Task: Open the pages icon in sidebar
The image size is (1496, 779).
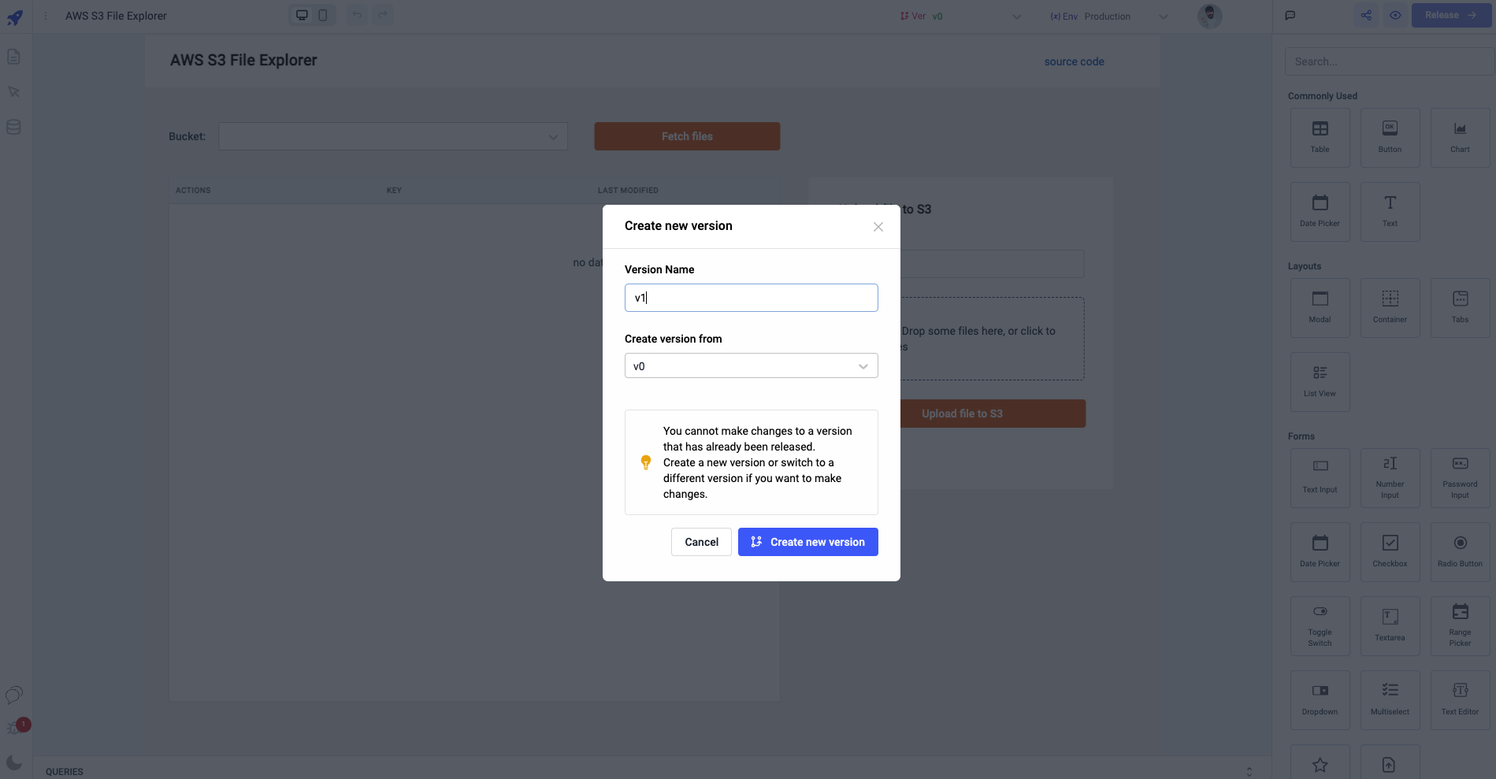Action: pos(13,57)
